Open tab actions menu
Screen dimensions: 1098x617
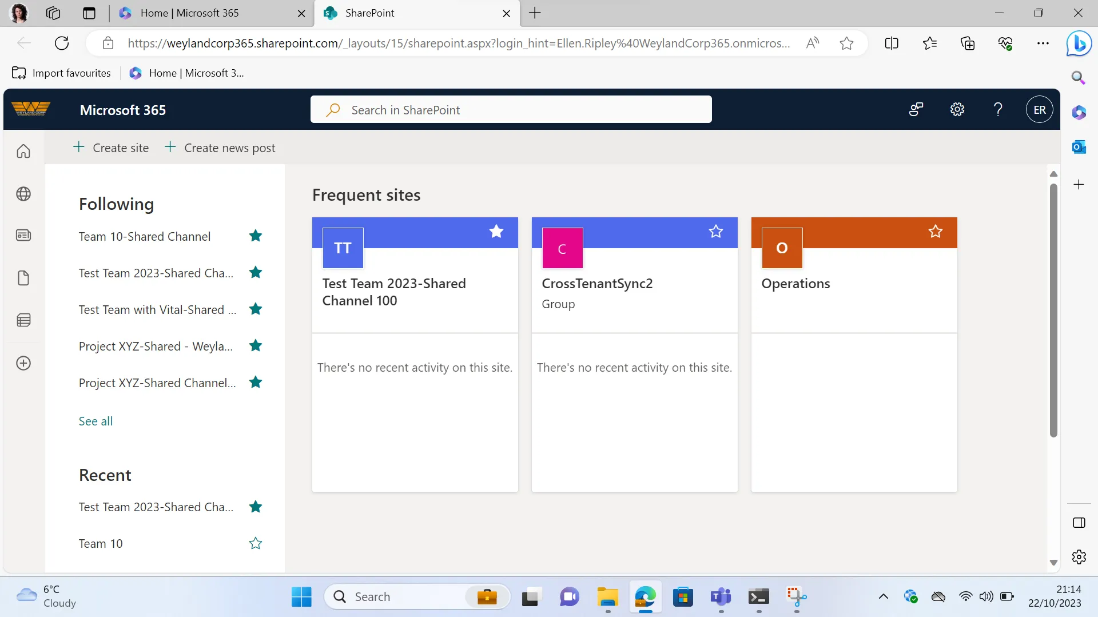point(89,13)
